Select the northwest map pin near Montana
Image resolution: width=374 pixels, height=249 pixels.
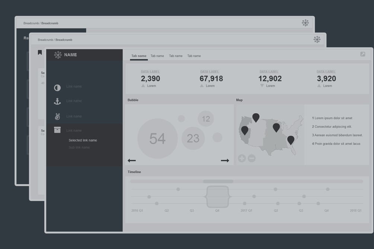256,118
